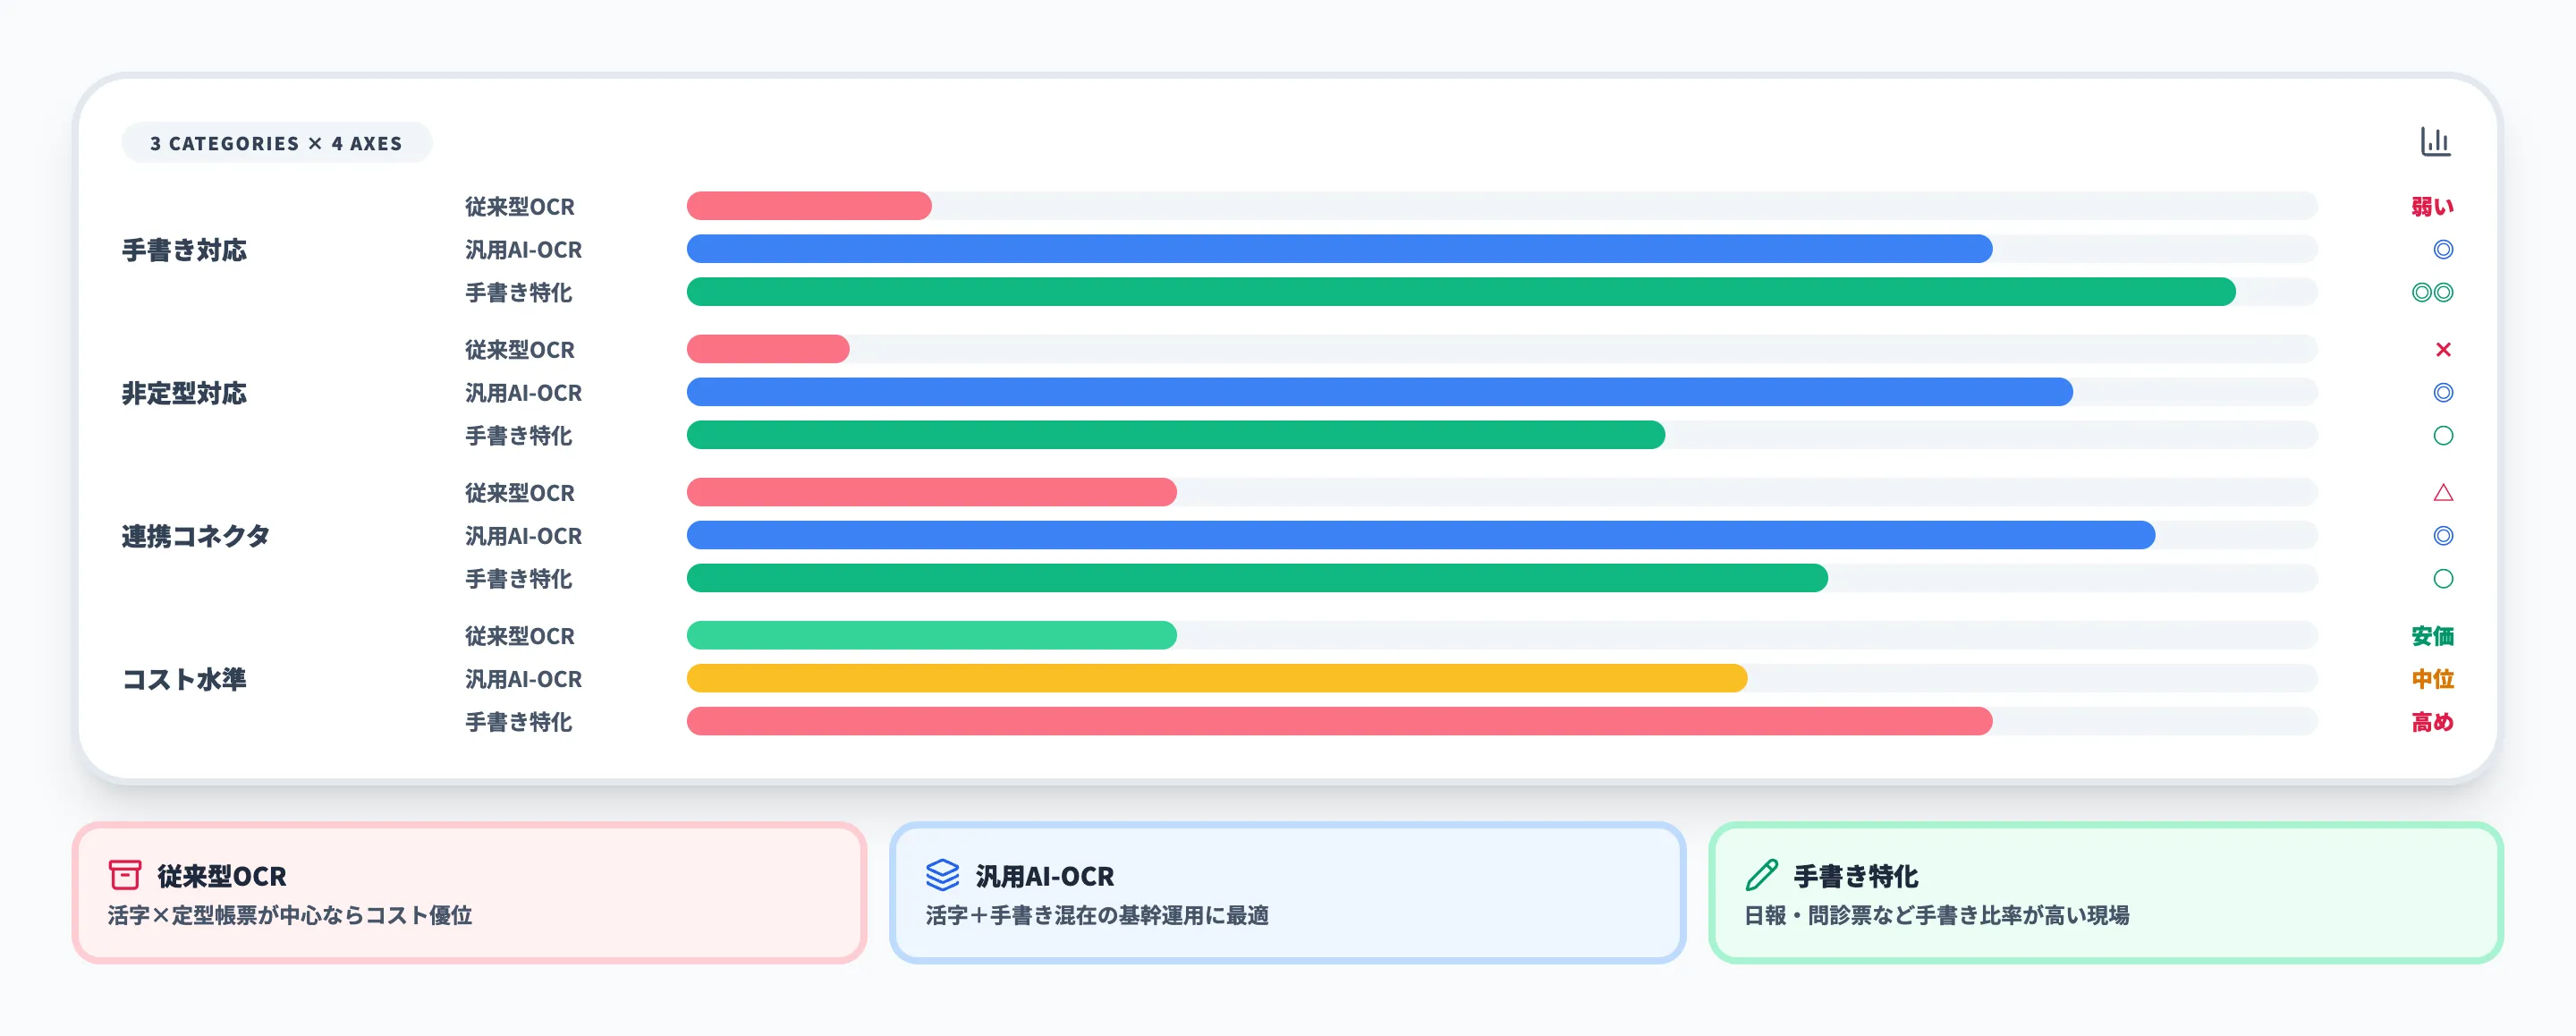Click the layers icon on the 汎用AI-OCR card
Viewport: 2576px width, 1036px height.
[943, 875]
